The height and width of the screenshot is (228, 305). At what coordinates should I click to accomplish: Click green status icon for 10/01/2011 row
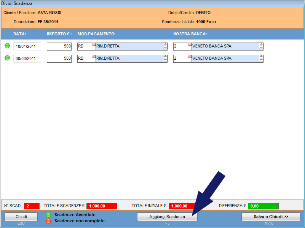[x=7, y=46]
